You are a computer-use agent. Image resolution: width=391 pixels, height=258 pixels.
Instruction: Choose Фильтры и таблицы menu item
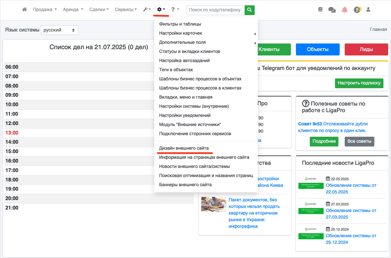coord(180,24)
